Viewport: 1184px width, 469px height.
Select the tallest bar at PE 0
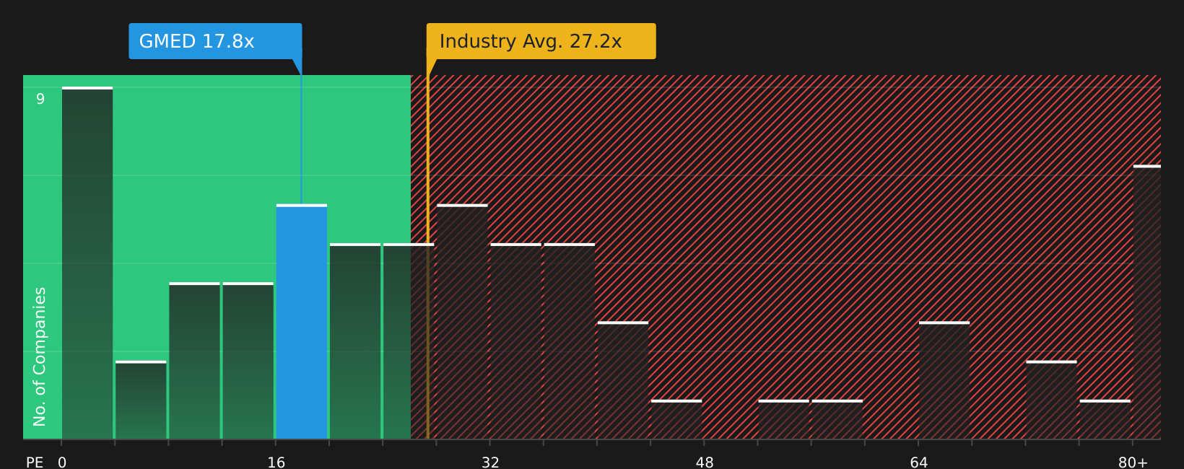click(x=87, y=263)
